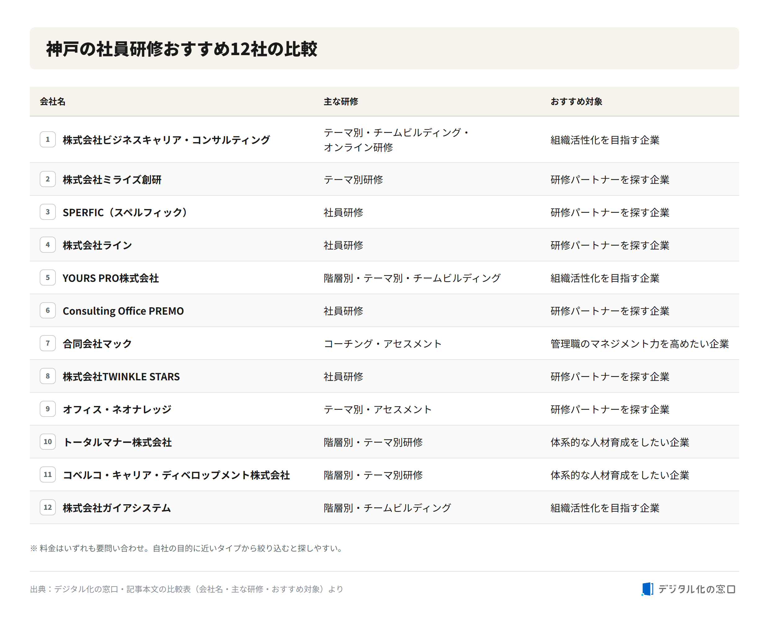Click SPERFIC（スペルフィック） company name
The height and width of the screenshot is (625, 769).
[x=125, y=212]
